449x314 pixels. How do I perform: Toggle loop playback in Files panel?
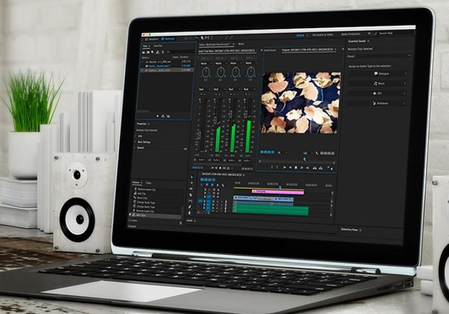click(x=163, y=116)
